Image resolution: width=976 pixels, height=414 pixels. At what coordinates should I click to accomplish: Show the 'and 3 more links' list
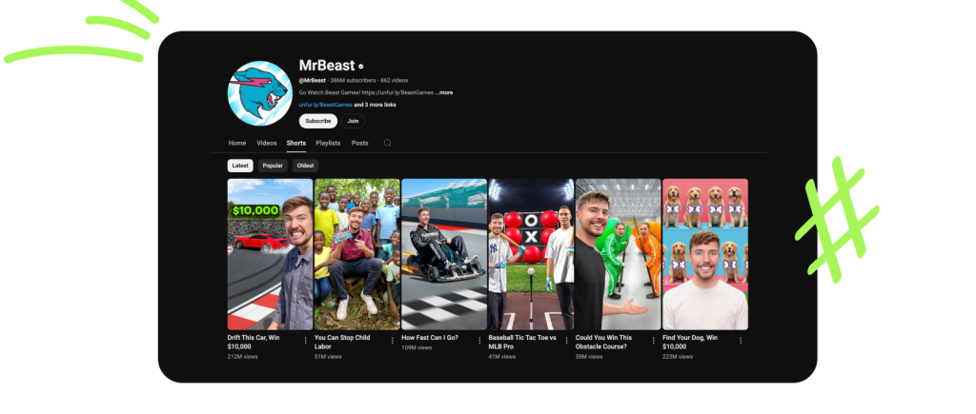coord(375,105)
